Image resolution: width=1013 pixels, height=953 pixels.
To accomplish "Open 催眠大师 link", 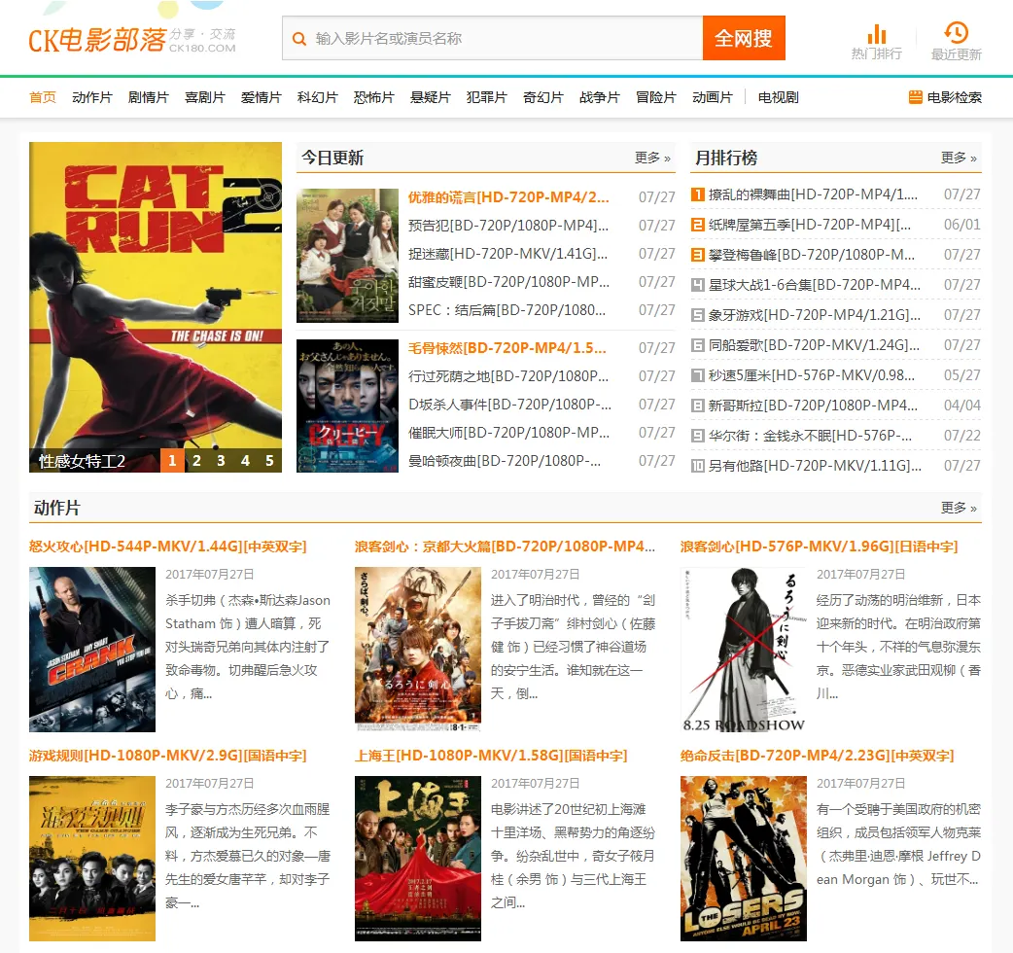I will (509, 432).
